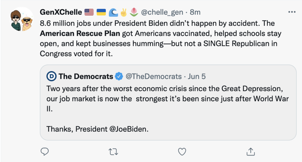Click the 8m timestamp of the tweet

click(x=195, y=12)
